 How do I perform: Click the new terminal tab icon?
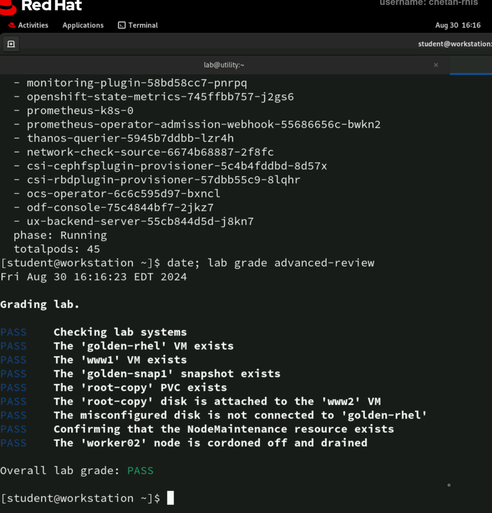[x=11, y=44]
